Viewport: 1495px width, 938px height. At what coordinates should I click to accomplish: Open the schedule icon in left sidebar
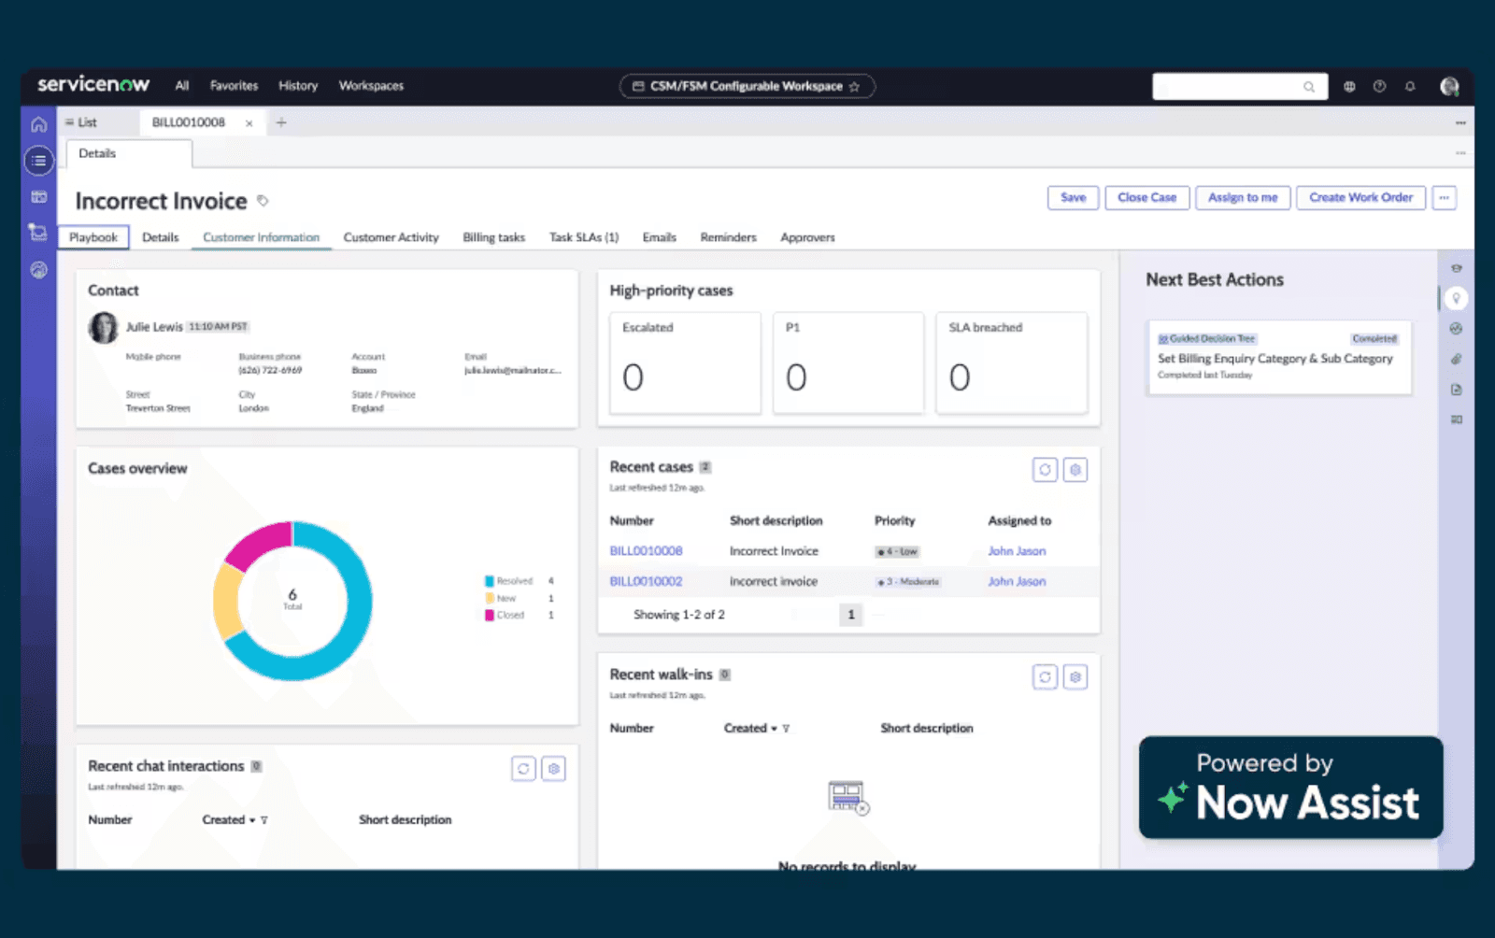[x=38, y=232]
